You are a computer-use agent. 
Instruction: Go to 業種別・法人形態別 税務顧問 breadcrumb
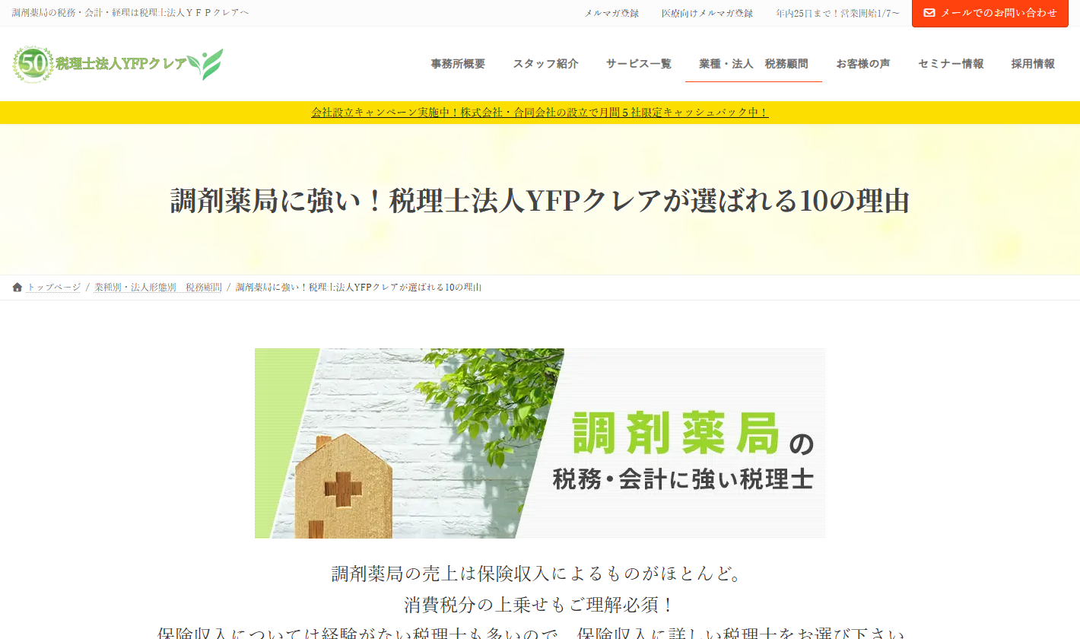click(x=158, y=288)
